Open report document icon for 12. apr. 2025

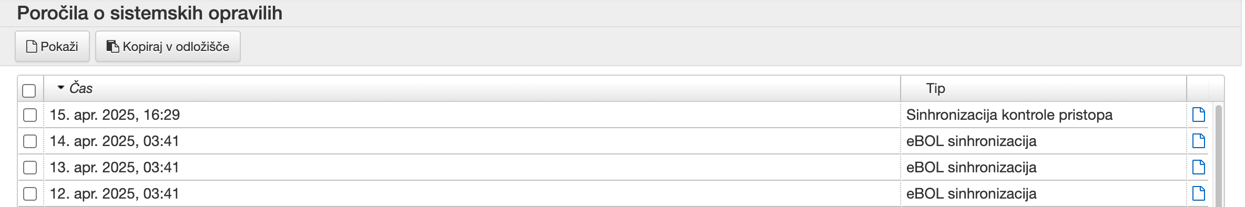(x=1198, y=193)
